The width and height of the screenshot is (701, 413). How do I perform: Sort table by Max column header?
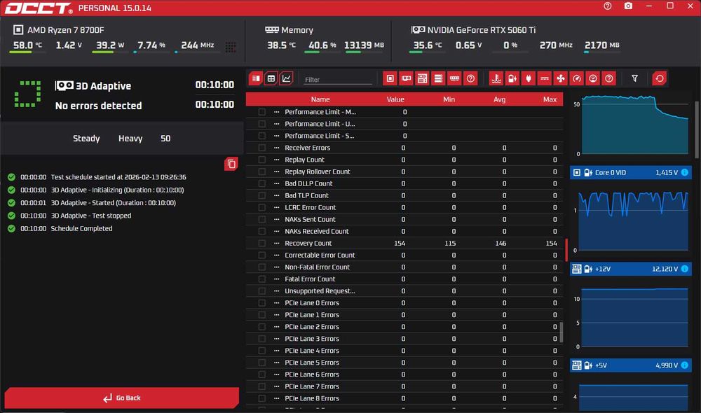pos(550,99)
